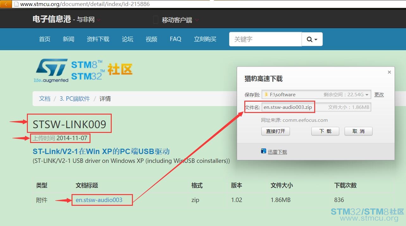This screenshot has height=226, width=406.
Task: Click the page icon in address bar
Action: tap(16, 4)
